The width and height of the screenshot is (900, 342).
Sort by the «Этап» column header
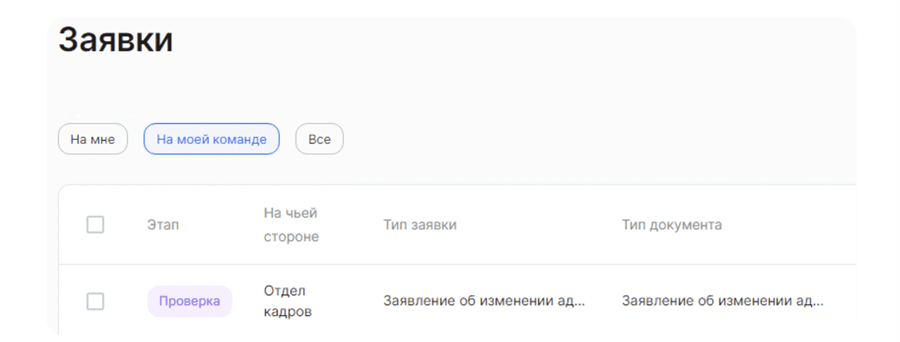point(163,225)
